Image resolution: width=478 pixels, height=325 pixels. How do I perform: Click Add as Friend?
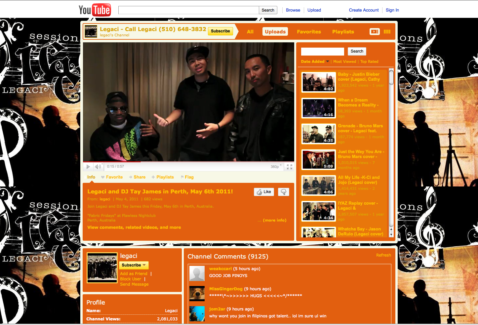[134, 274]
